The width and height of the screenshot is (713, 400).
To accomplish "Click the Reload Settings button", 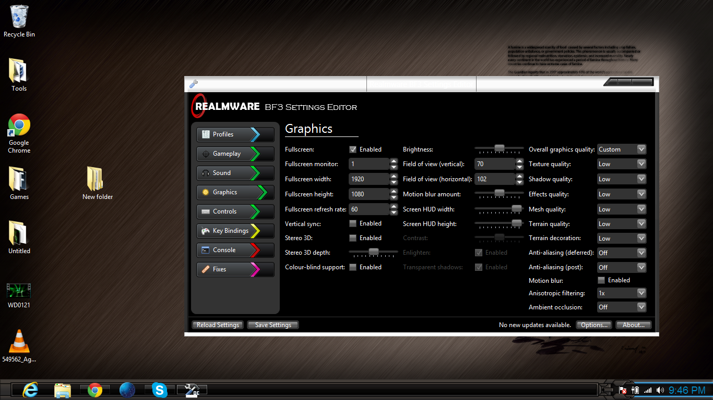I will (x=218, y=325).
